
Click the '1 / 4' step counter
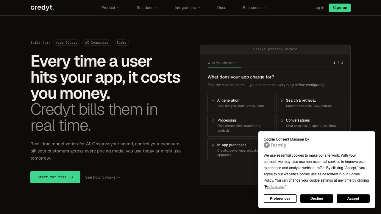point(338,63)
